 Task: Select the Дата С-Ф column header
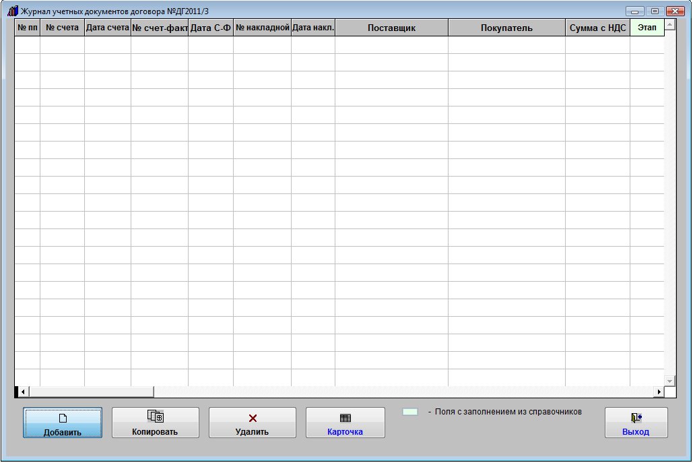pos(211,28)
